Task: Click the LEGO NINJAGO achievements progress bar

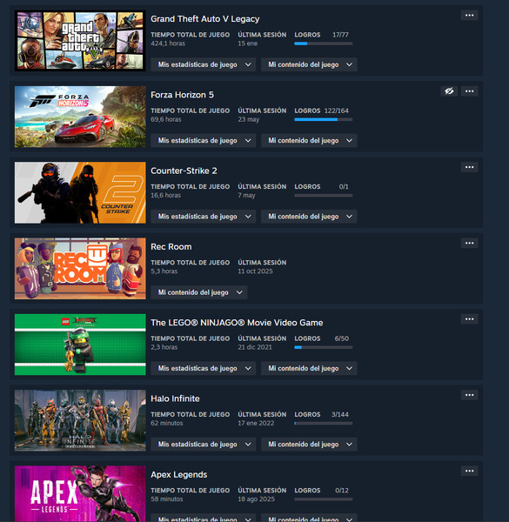Action: pos(324,347)
